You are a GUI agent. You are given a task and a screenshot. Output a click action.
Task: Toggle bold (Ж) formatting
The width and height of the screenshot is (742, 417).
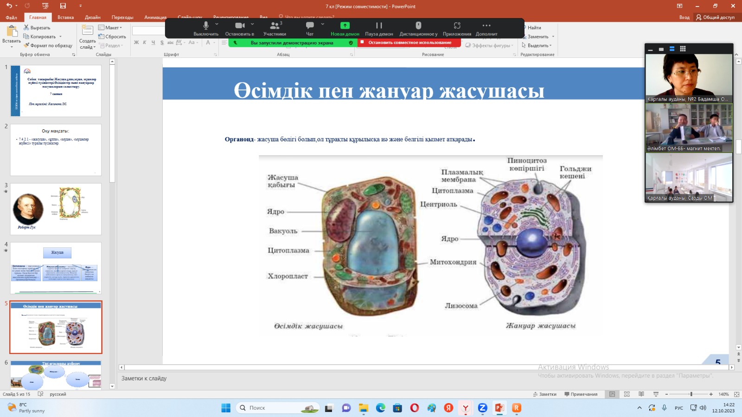click(136, 43)
